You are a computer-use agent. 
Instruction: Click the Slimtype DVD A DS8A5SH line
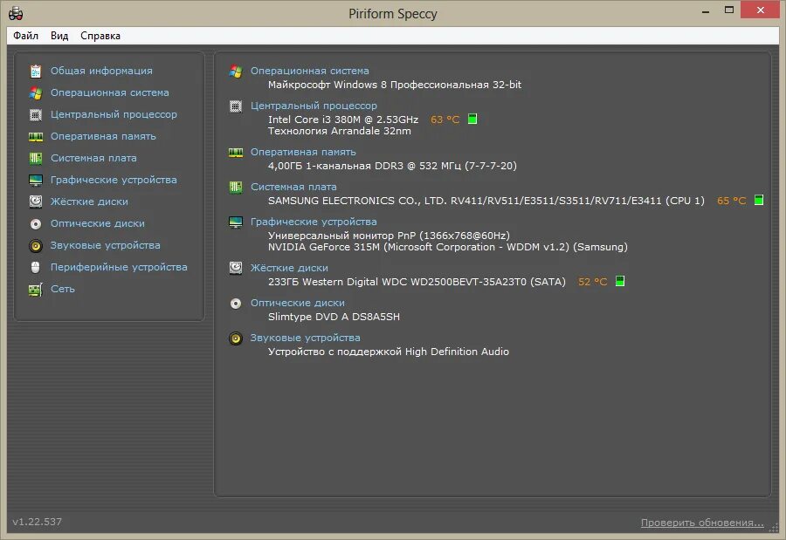[334, 317]
